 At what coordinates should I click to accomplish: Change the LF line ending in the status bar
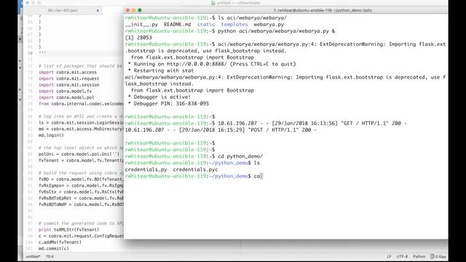click(389, 256)
